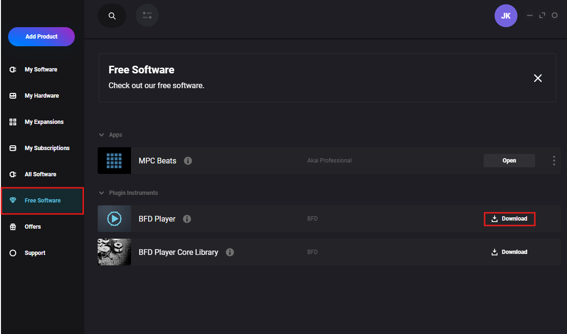The image size is (567, 334).
Task: Click the round window close button
Action: pos(554,16)
